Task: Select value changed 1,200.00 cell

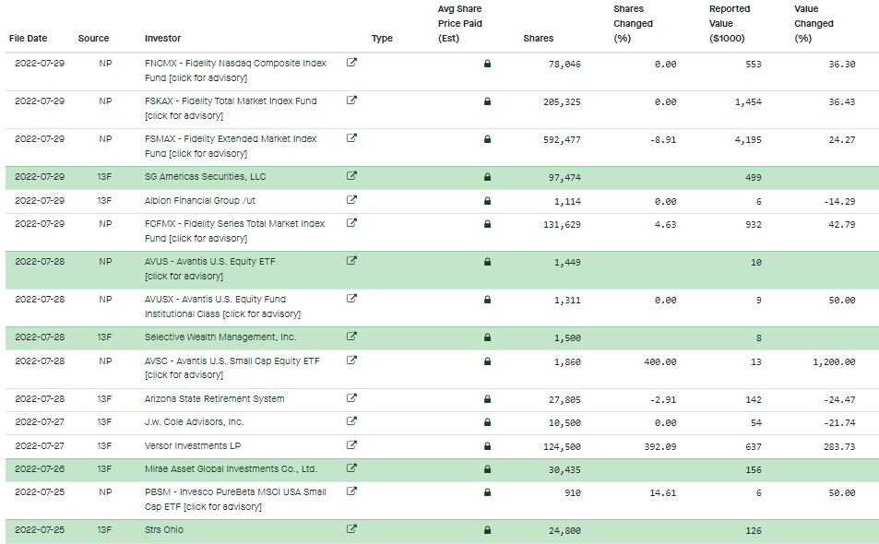Action: click(x=834, y=362)
